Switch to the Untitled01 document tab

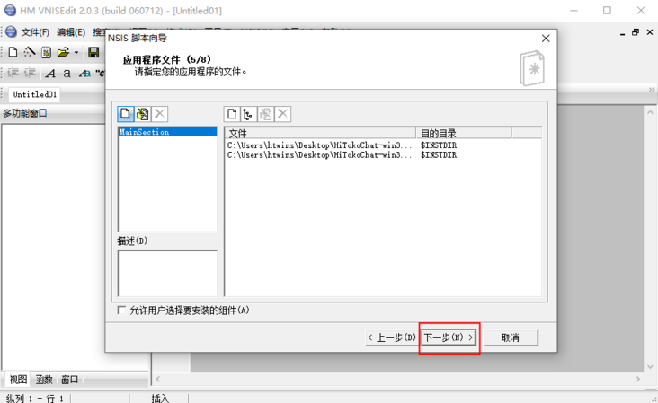35,94
